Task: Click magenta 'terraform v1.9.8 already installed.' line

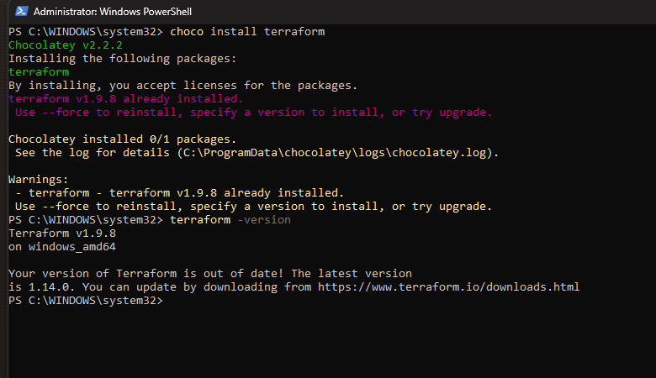Action: (125, 99)
